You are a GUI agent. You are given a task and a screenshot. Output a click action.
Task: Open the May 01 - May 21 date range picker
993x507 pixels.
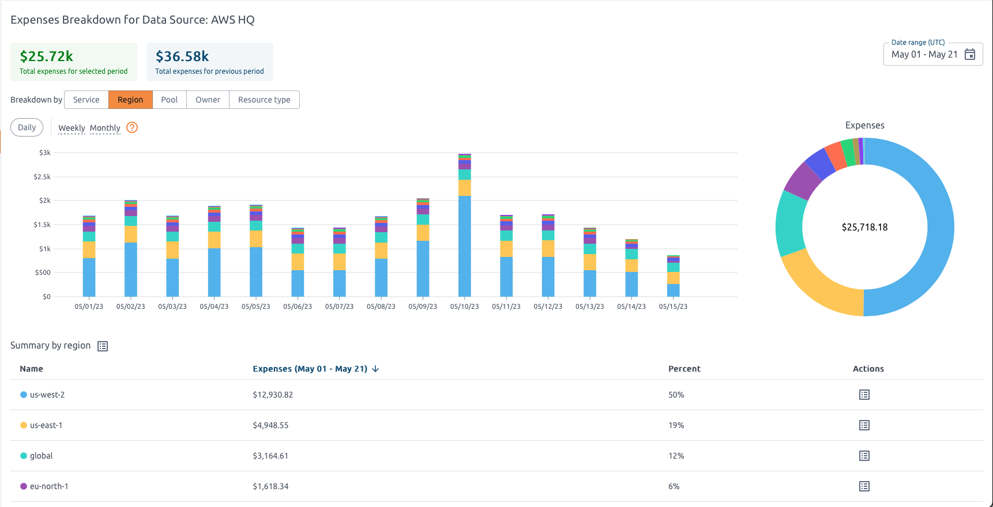point(924,54)
